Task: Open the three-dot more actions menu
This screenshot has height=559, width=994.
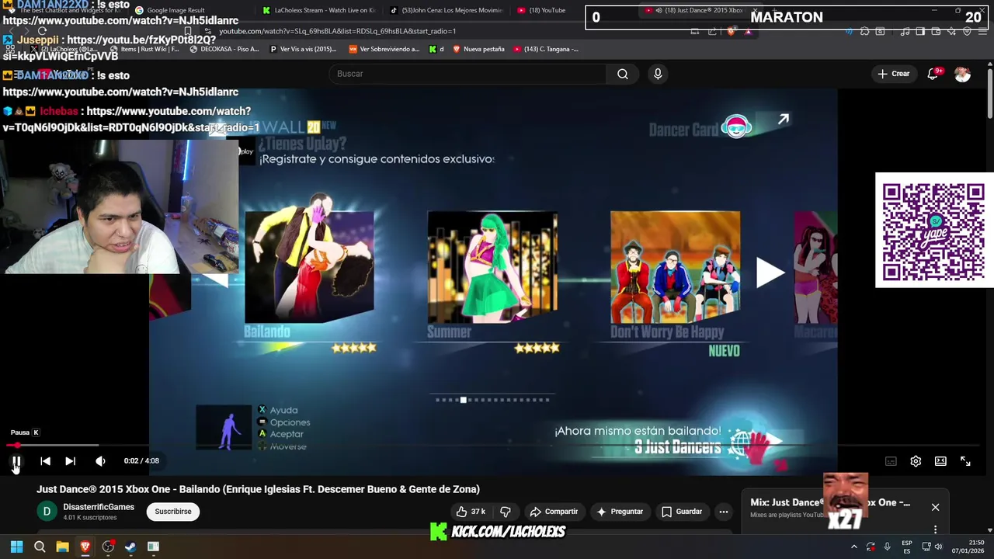Action: point(724,512)
